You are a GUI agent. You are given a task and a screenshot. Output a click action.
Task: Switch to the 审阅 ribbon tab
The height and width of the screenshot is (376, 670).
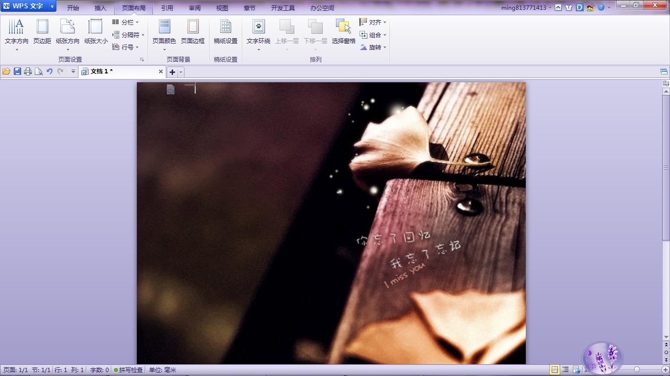(x=195, y=8)
